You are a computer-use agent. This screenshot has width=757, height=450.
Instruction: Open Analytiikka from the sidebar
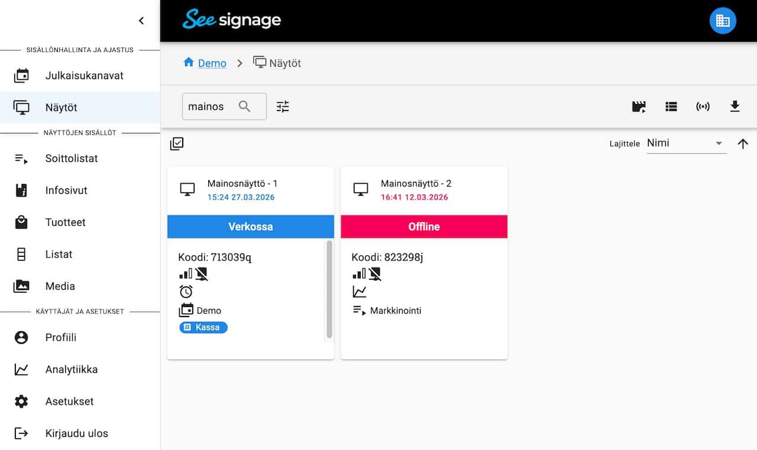click(x=72, y=370)
